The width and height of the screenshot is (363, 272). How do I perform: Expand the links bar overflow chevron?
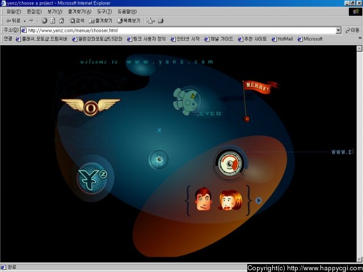tap(360, 38)
